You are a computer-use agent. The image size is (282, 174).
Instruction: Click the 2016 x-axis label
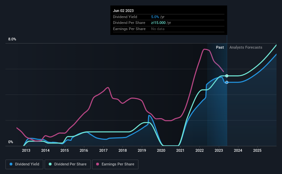click(x=84, y=150)
